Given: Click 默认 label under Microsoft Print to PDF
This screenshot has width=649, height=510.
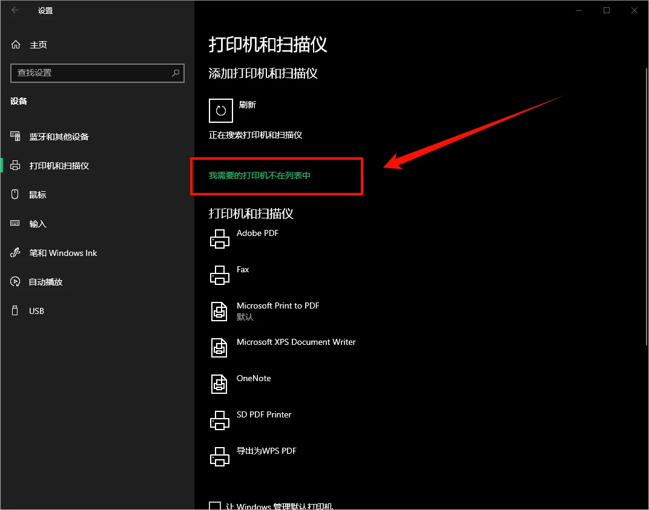Looking at the screenshot, I should pos(245,317).
